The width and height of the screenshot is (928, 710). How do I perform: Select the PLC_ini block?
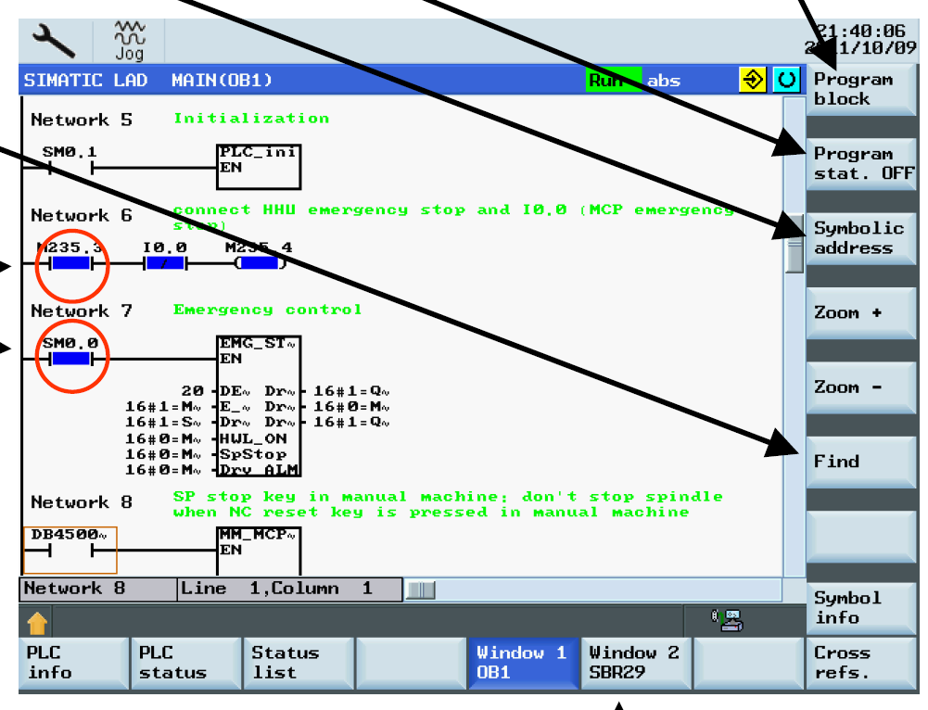click(259, 167)
